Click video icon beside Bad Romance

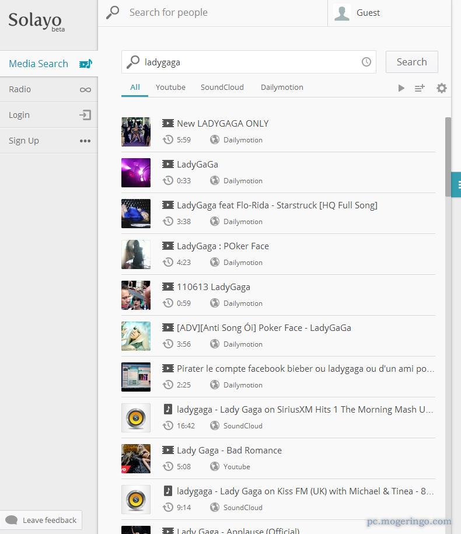pos(168,450)
